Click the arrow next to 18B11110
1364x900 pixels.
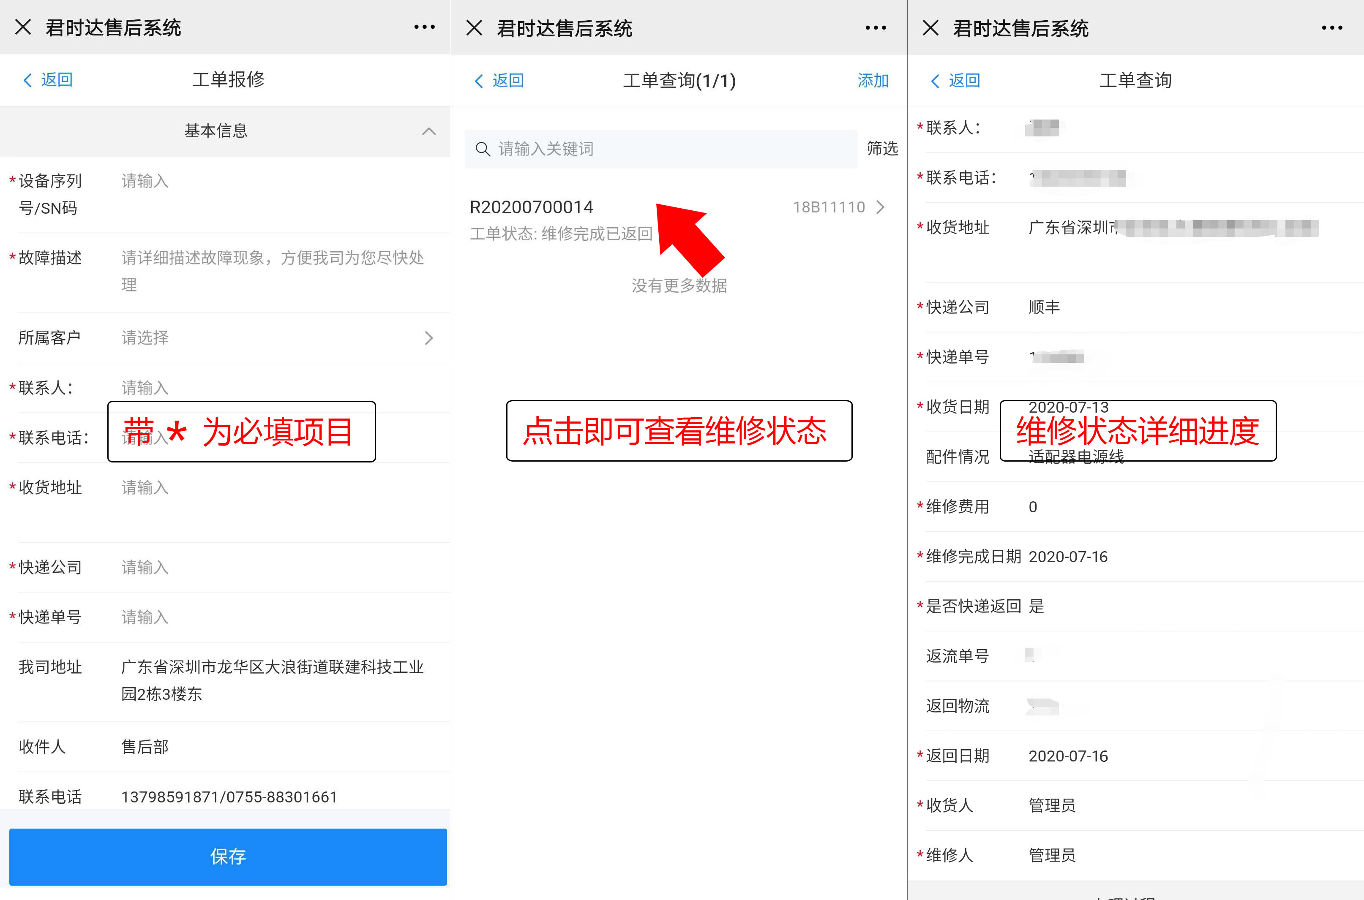click(x=880, y=207)
